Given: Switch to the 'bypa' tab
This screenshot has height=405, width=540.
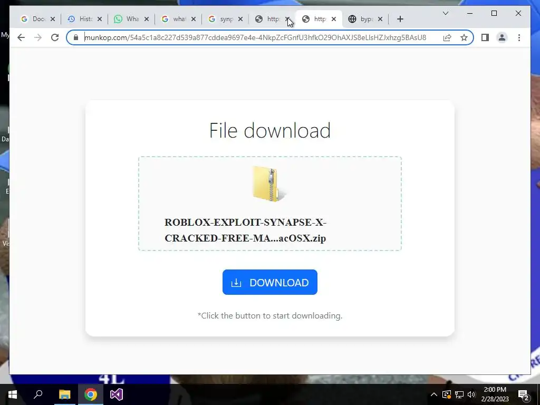Looking at the screenshot, I should click(x=362, y=19).
